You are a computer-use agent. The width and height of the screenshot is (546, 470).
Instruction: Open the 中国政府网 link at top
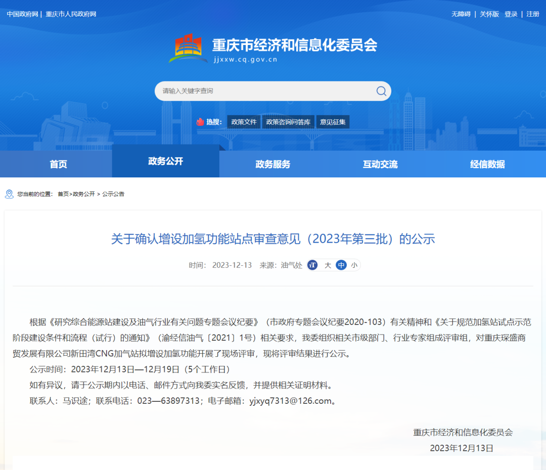22,14
